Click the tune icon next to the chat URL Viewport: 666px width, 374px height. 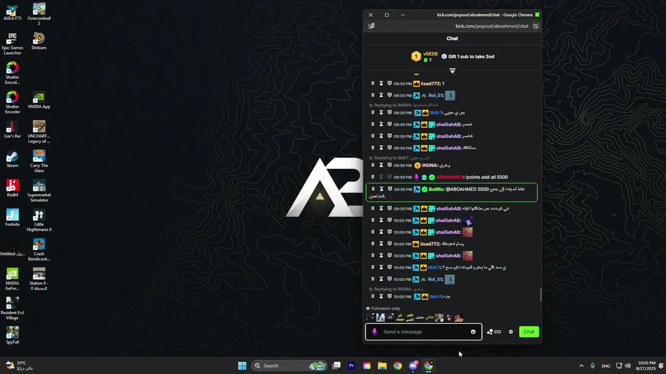pyautogui.click(x=535, y=26)
